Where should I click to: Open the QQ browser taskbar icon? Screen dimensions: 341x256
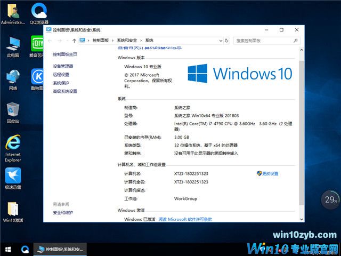click(x=25, y=249)
